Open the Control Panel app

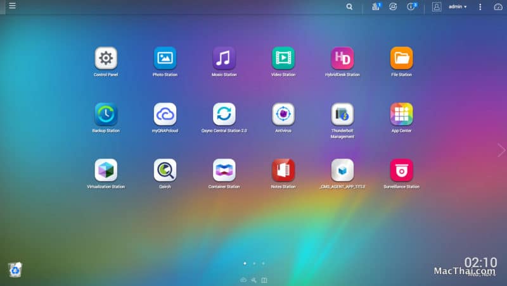106,58
